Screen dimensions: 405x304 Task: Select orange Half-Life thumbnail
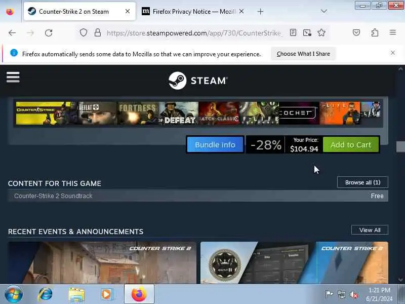pos(340,113)
